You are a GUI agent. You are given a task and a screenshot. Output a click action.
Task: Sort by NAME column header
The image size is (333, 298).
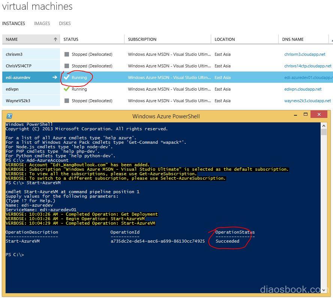[31, 39]
